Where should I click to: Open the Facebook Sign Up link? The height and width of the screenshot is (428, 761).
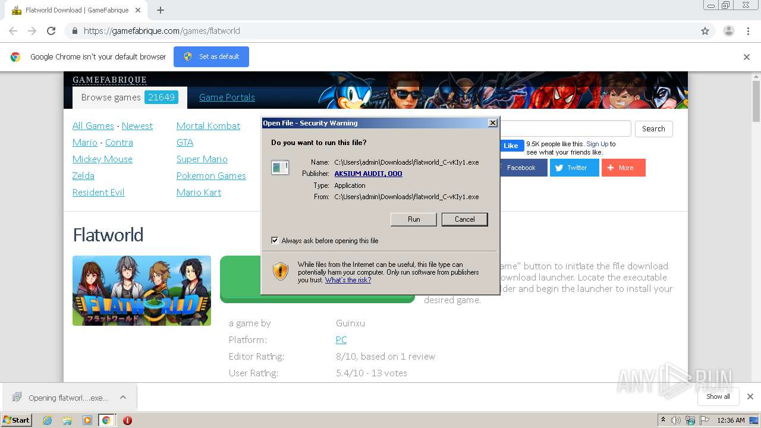(597, 144)
